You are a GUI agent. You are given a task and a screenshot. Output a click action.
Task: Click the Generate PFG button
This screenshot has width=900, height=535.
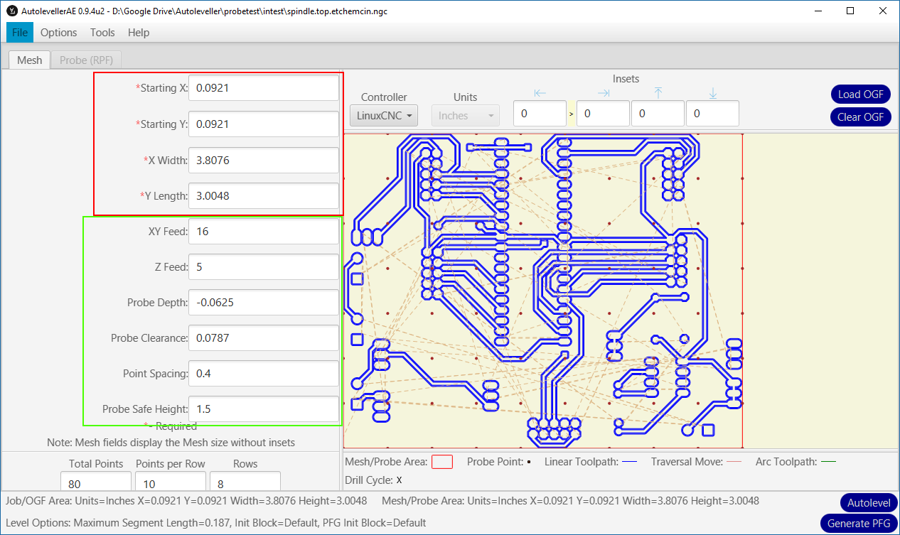tap(858, 524)
